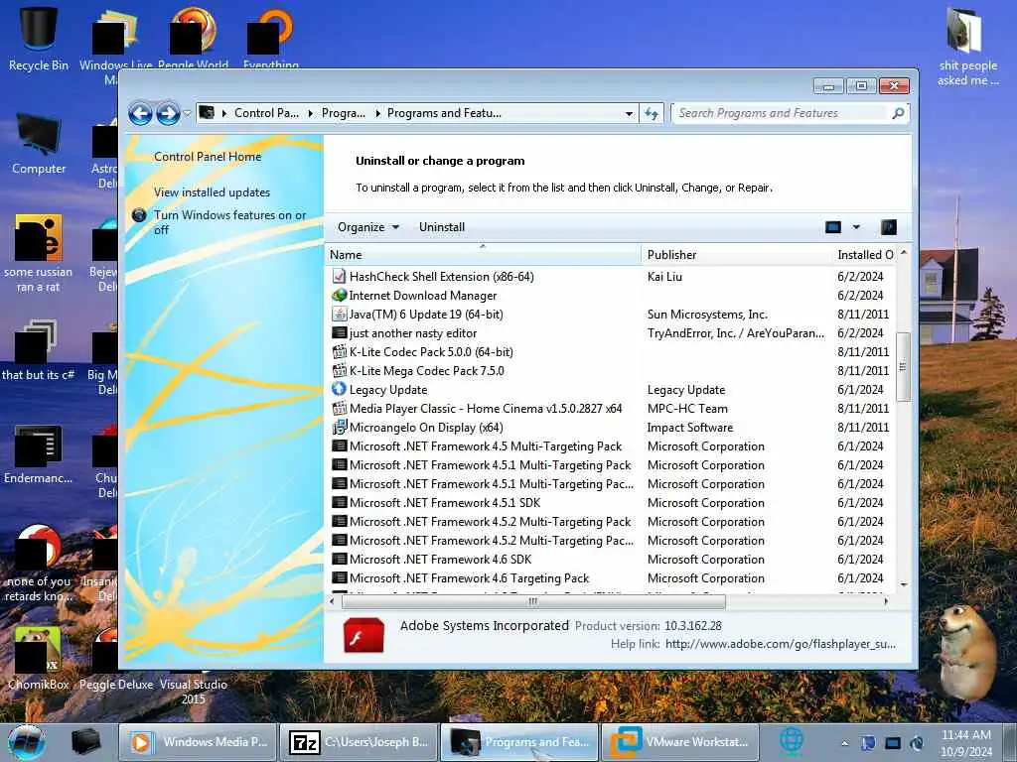Sort by the Publisher column header
Image resolution: width=1017 pixels, height=762 pixels.
click(x=737, y=255)
